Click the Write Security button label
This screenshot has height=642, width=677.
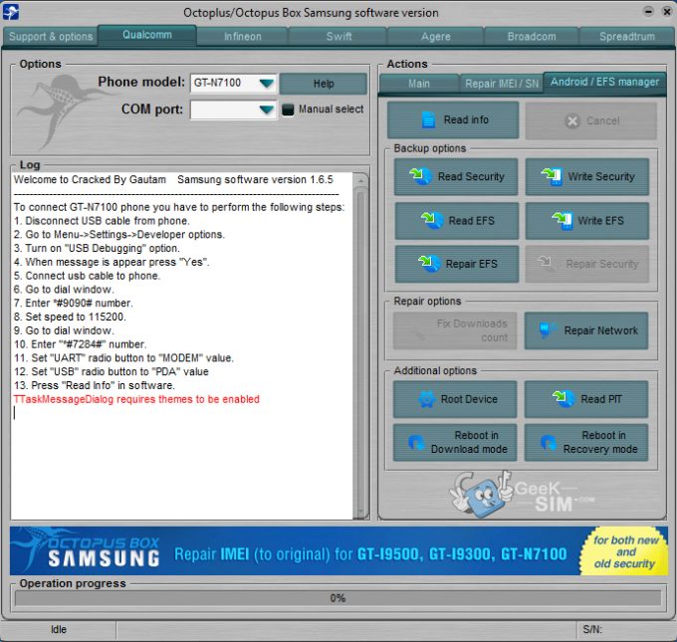click(601, 176)
